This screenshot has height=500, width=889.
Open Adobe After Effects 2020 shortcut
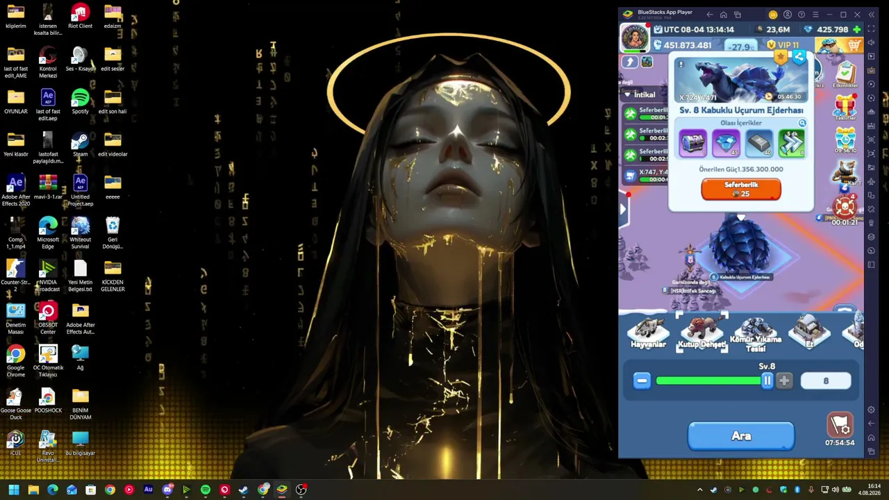[x=15, y=190]
